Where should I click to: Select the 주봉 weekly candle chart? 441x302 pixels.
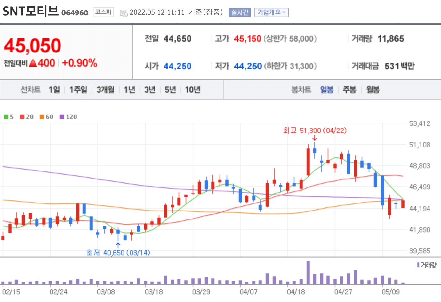click(x=349, y=90)
